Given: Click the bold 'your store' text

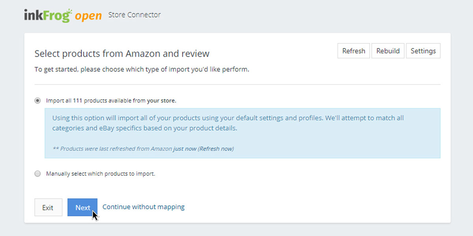Looking at the screenshot, I should tap(161, 100).
